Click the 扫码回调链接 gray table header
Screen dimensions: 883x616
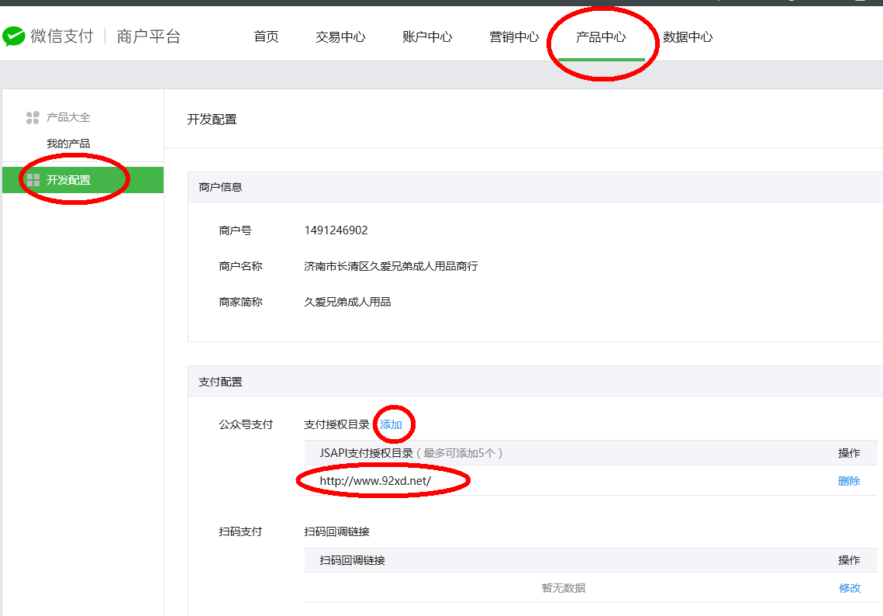[352, 560]
